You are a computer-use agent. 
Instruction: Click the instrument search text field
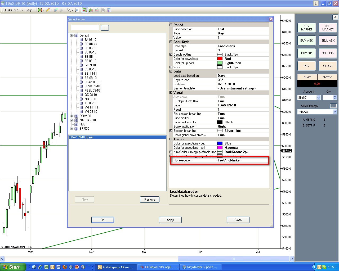tap(85, 28)
